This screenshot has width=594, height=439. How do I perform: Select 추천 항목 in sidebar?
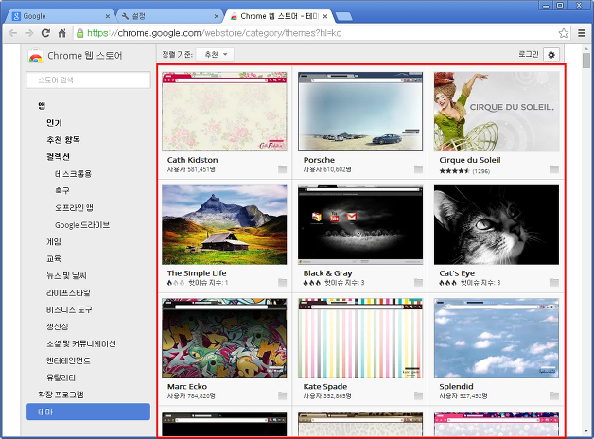pos(63,140)
